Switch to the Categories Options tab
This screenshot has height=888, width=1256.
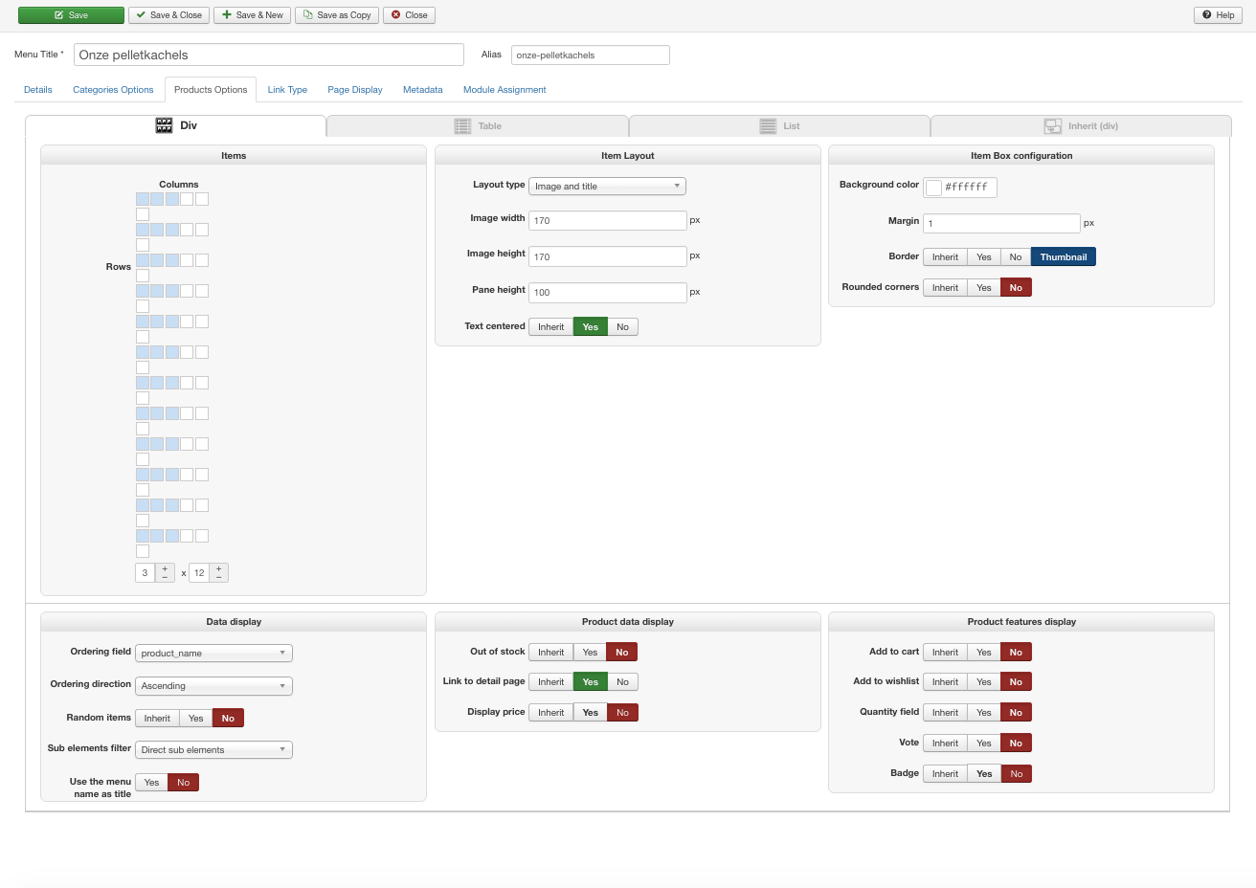pos(113,90)
